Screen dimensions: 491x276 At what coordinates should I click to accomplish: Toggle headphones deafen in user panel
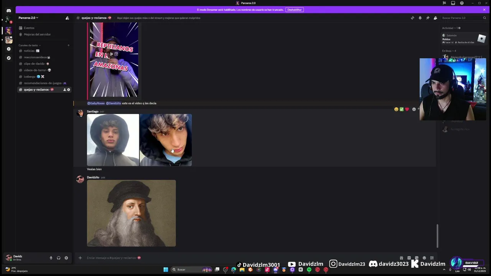(x=59, y=258)
